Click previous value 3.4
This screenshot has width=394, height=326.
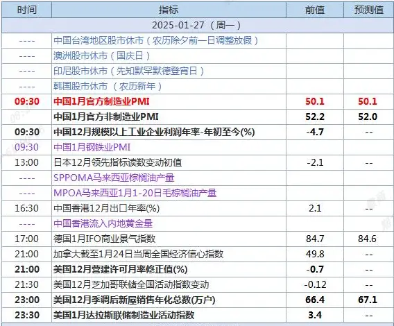coord(315,315)
